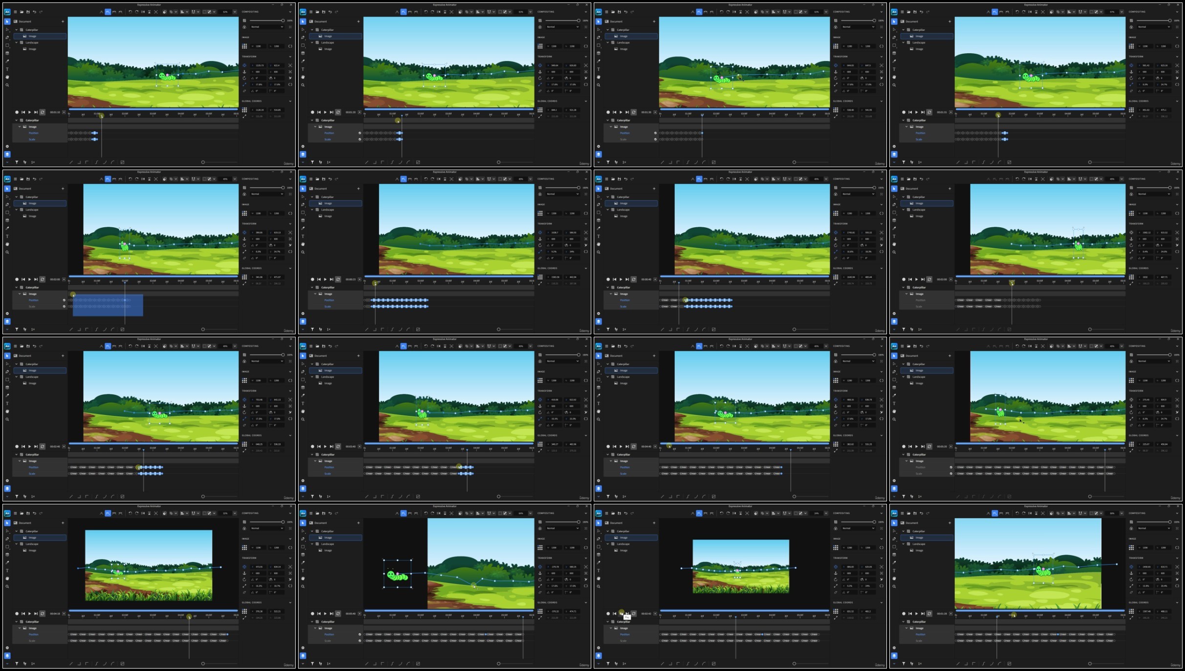This screenshot has width=1185, height=671.
Task: Click the blue selection box in the timeline
Action: coord(108,305)
